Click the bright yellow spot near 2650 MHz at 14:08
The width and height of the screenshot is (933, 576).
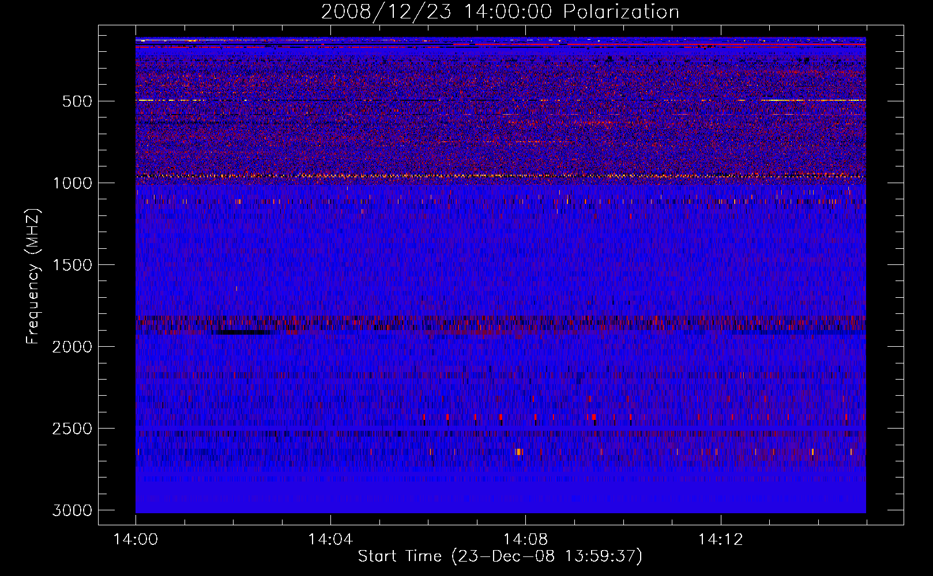click(x=519, y=452)
